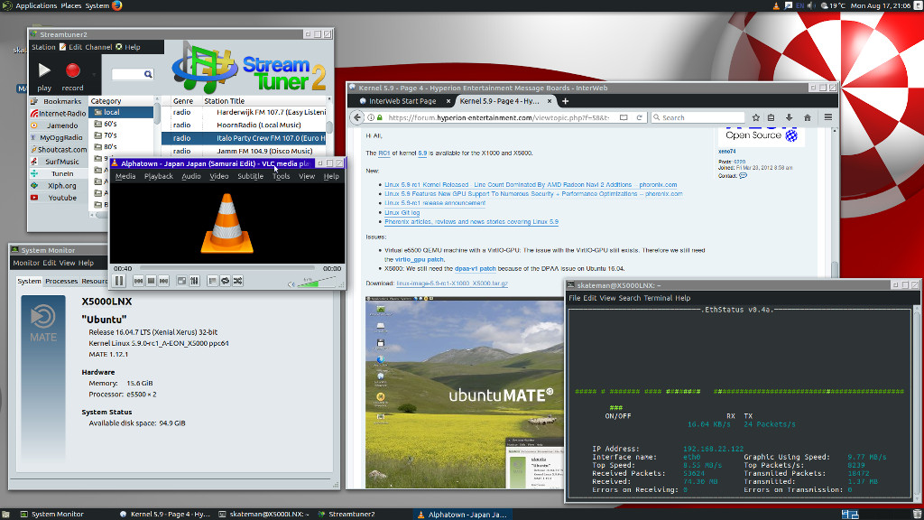The width and height of the screenshot is (924, 520).
Task: Show site information via the info icon
Action: pyautogui.click(x=371, y=118)
